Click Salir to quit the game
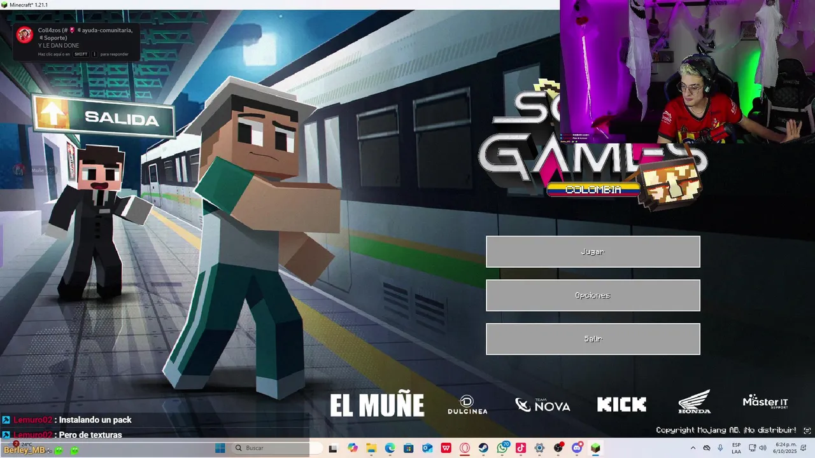 593,339
